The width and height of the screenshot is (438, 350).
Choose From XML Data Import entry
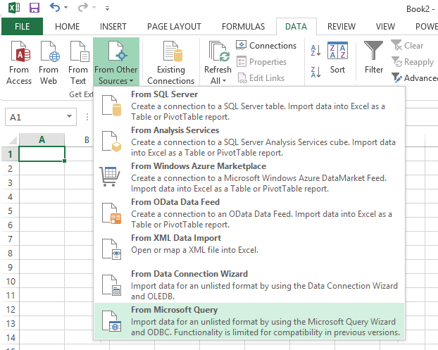pyautogui.click(x=249, y=249)
